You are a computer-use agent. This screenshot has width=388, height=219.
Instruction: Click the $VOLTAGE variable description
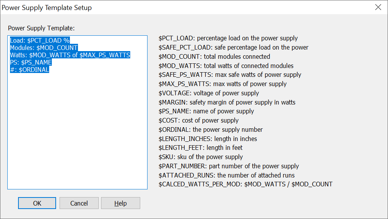point(209,93)
